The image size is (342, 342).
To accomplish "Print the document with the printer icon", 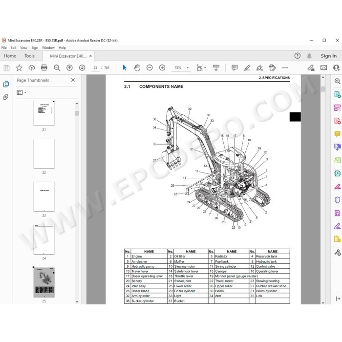I will pos(44,68).
